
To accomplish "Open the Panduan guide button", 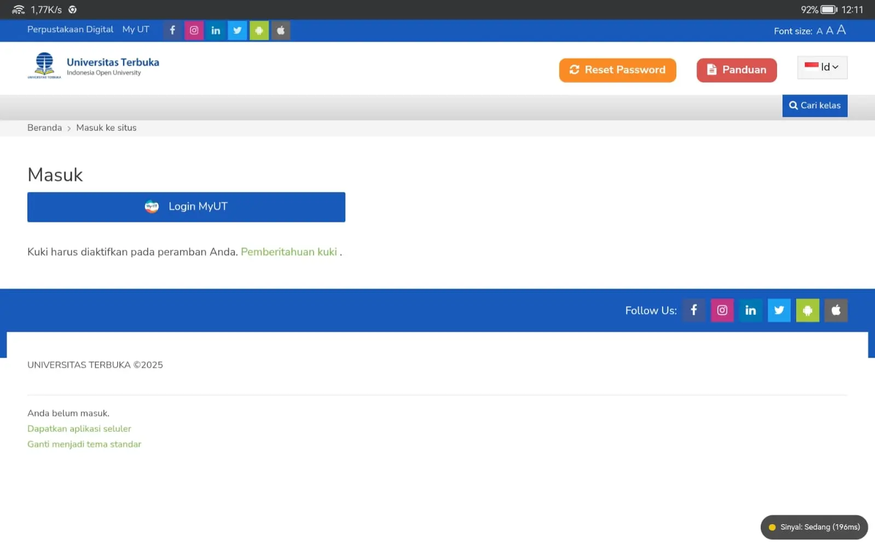I will pyautogui.click(x=737, y=70).
